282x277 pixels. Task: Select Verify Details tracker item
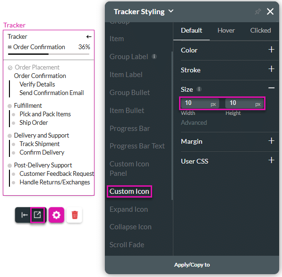(x=37, y=85)
